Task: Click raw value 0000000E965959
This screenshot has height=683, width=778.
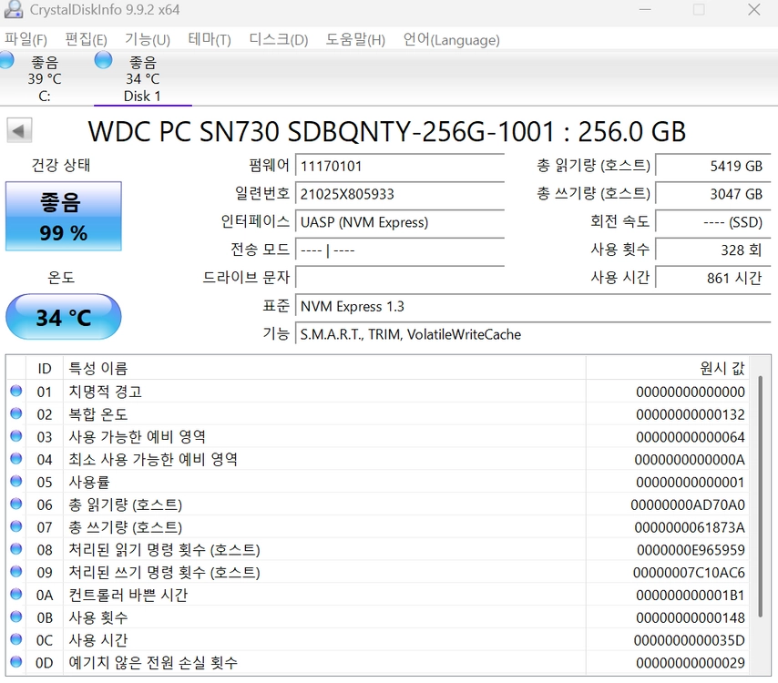Action: pos(691,549)
